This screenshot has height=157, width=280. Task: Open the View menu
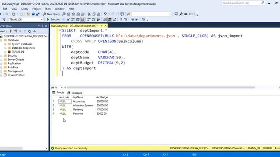[14, 9]
